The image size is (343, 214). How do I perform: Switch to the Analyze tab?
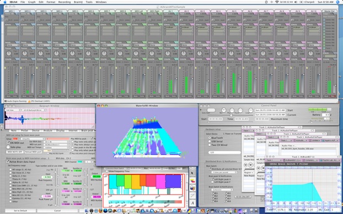[x=47, y=130]
